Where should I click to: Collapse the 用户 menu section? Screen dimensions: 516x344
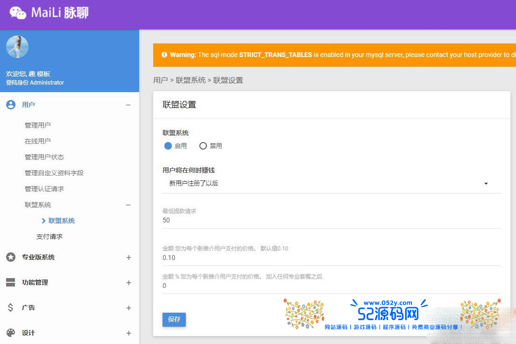tap(128, 105)
